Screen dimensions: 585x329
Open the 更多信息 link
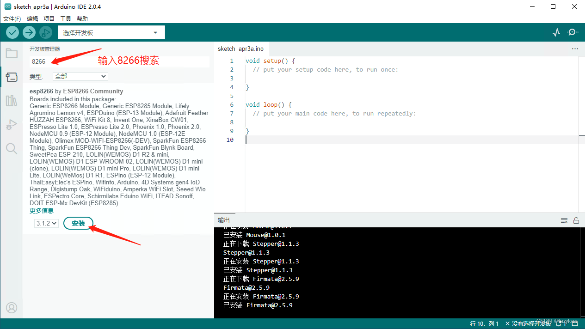point(41,210)
